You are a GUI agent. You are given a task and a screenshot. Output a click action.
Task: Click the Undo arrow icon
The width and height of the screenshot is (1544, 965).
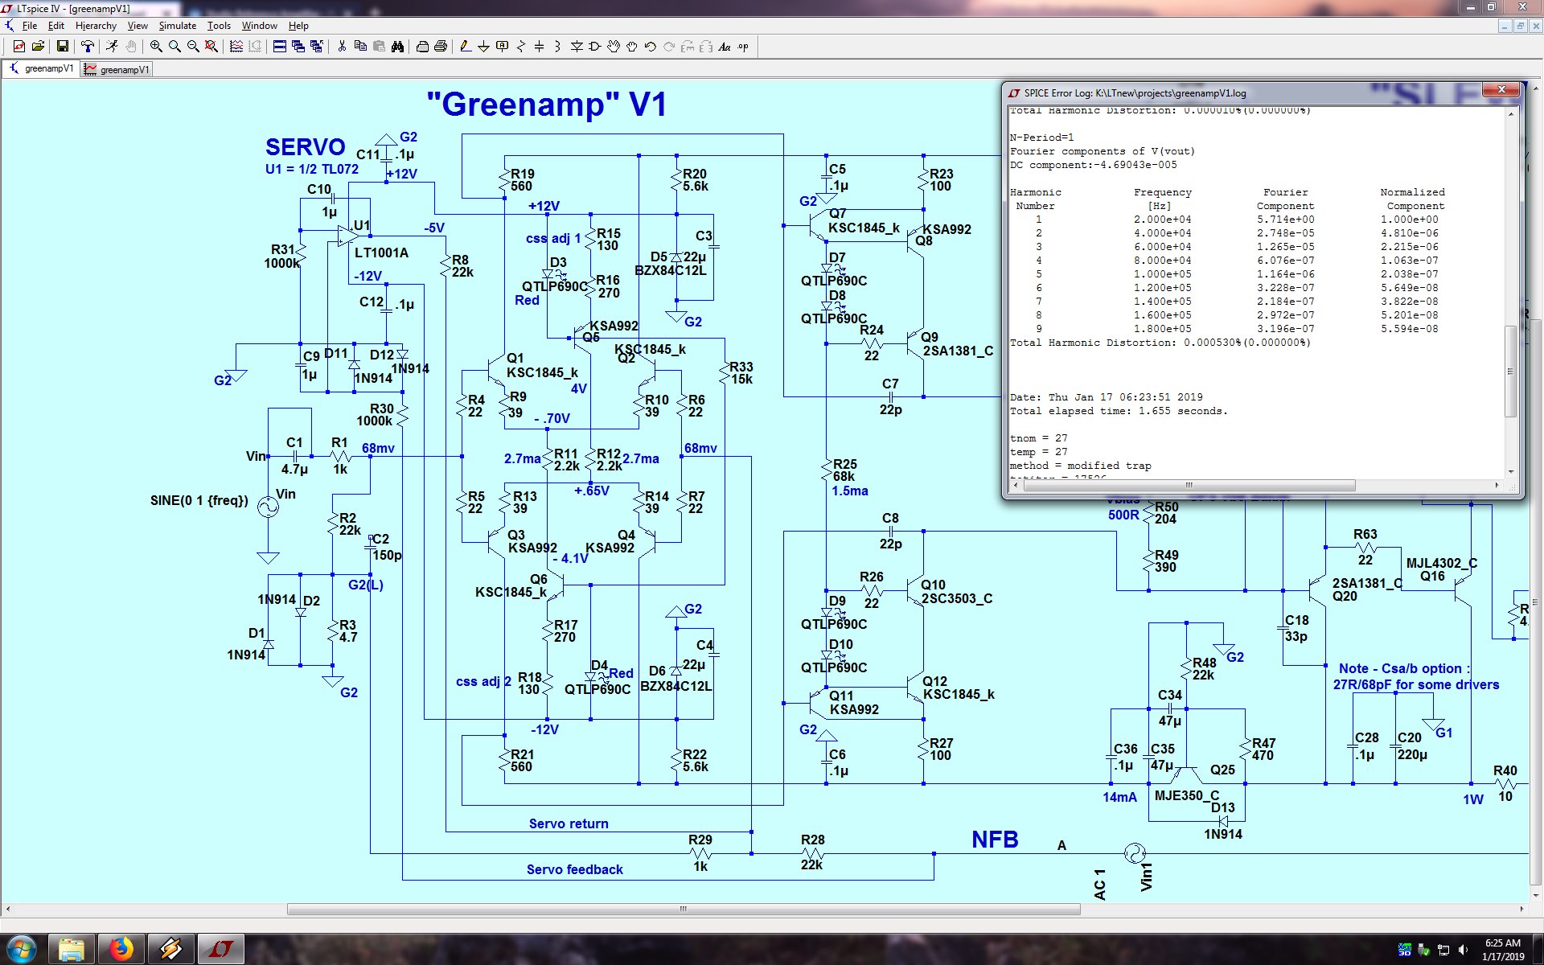pyautogui.click(x=651, y=47)
